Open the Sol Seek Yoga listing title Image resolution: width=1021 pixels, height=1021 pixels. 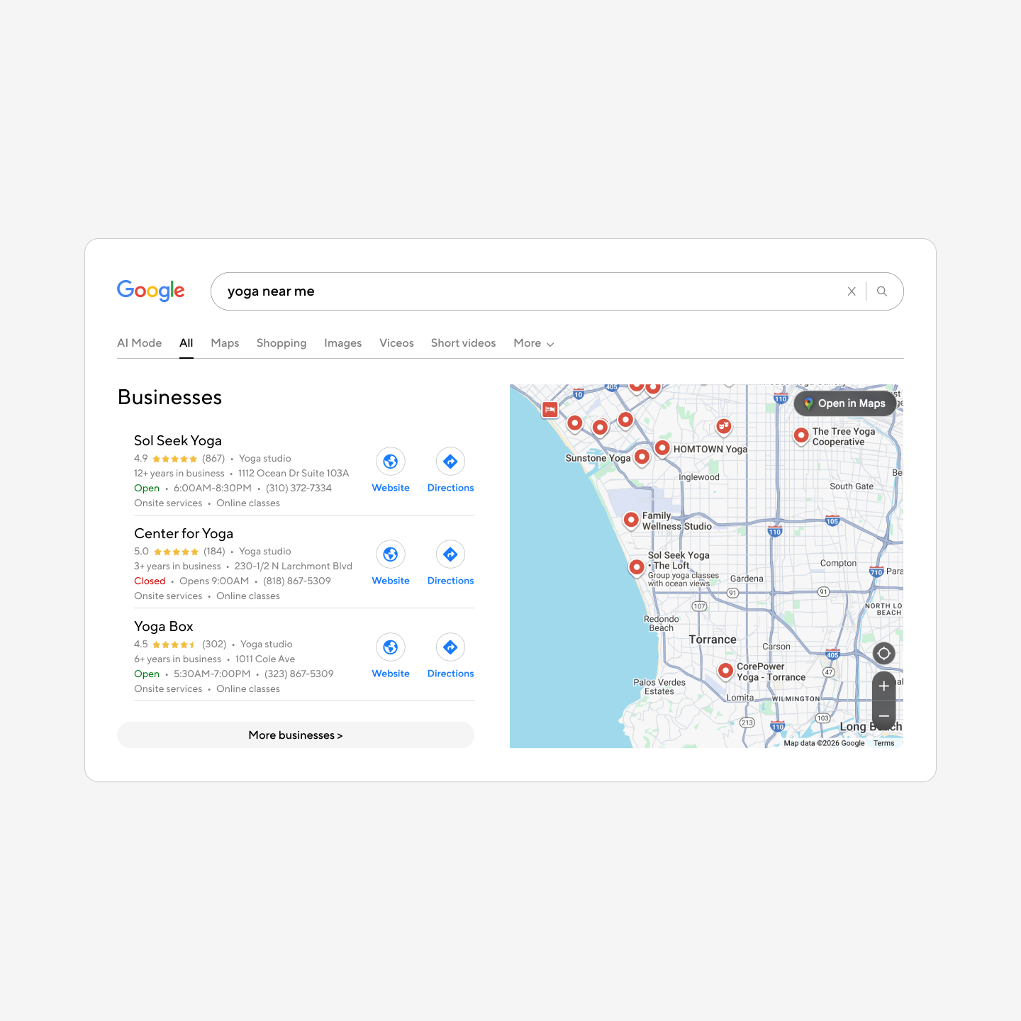pos(178,440)
